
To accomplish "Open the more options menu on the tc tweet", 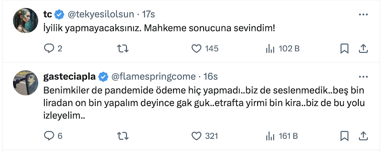I will click(x=363, y=15).
